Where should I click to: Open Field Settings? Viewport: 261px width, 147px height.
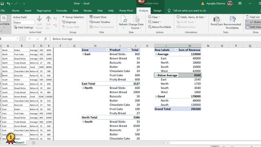point(24,27)
